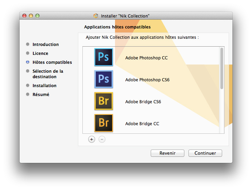Remove host application with minus button
Screen dimensions: 252x190
(x=102, y=139)
